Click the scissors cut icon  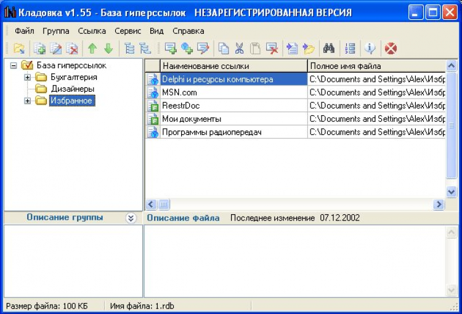click(239, 48)
